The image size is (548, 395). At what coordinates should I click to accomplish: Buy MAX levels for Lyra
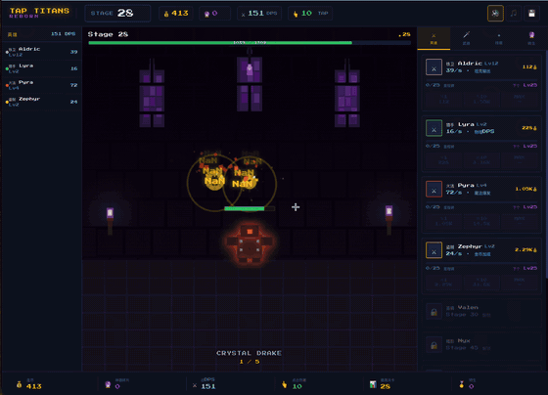[520, 160]
